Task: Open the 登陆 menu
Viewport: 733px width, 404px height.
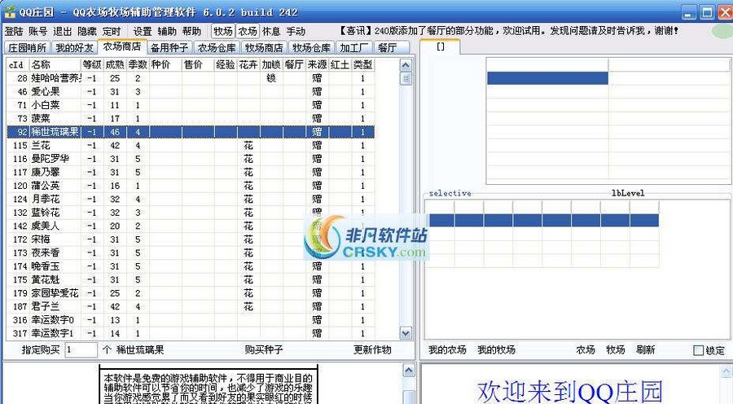Action: (x=14, y=31)
